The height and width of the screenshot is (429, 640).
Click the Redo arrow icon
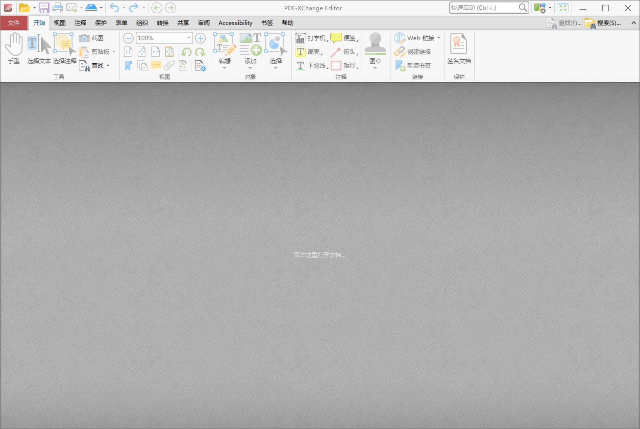coord(134,8)
